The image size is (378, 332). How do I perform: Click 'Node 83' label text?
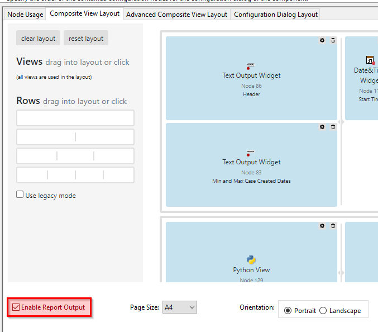pos(251,173)
